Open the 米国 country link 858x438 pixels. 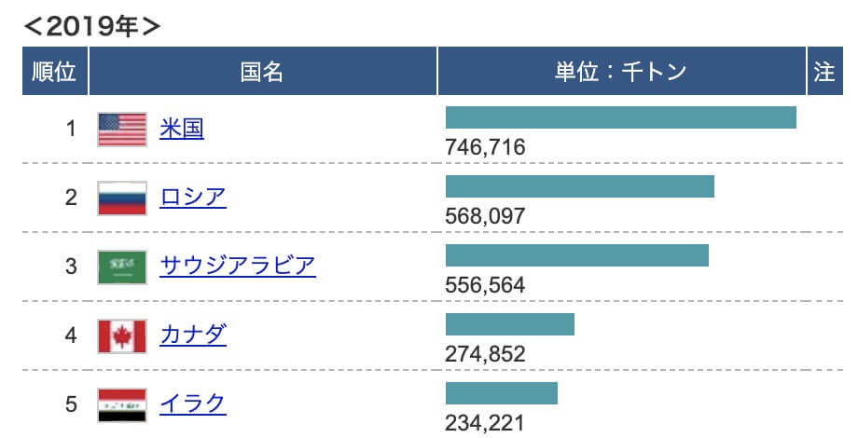182,129
